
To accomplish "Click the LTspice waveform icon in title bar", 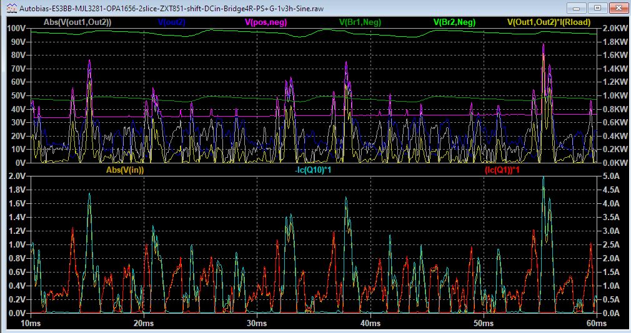I will 12,8.
